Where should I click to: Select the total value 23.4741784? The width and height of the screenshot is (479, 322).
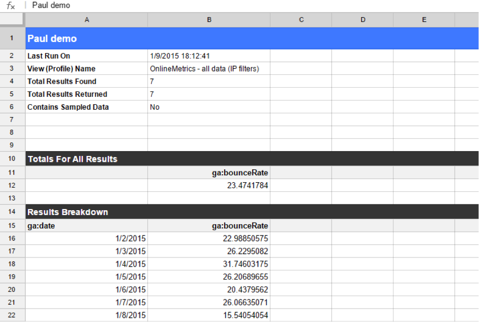pyautogui.click(x=209, y=185)
